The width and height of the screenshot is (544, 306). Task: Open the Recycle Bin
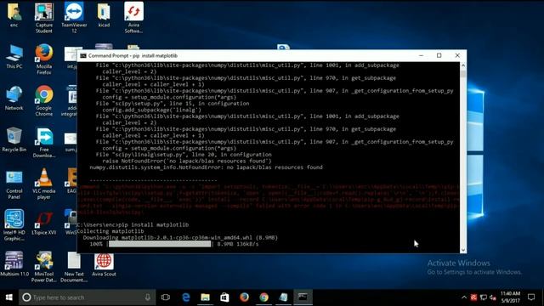coord(14,139)
